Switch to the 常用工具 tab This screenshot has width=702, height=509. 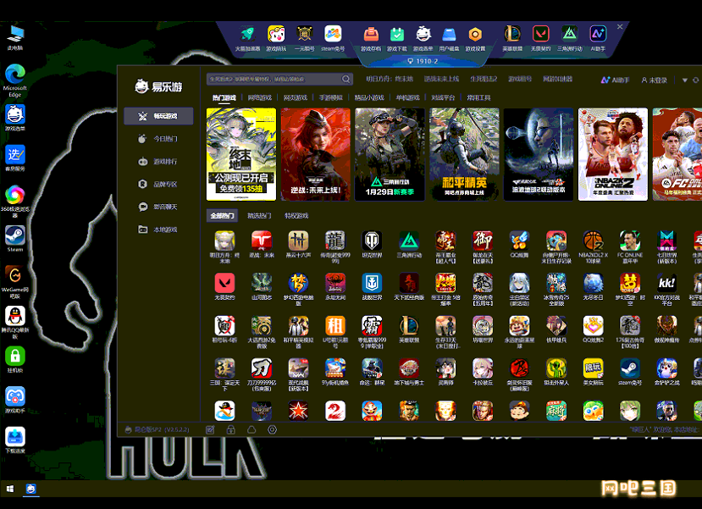[x=479, y=97]
